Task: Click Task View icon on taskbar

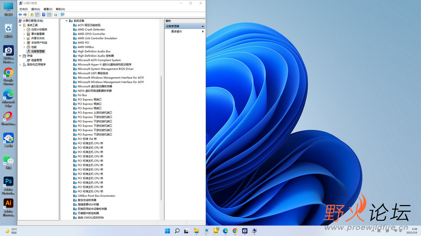Action: [x=187, y=231]
